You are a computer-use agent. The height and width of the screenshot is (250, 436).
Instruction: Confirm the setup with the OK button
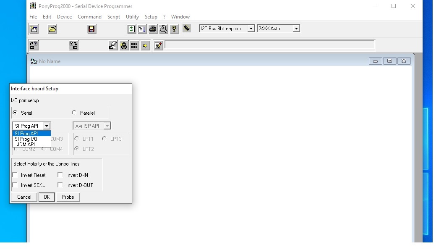click(47, 197)
